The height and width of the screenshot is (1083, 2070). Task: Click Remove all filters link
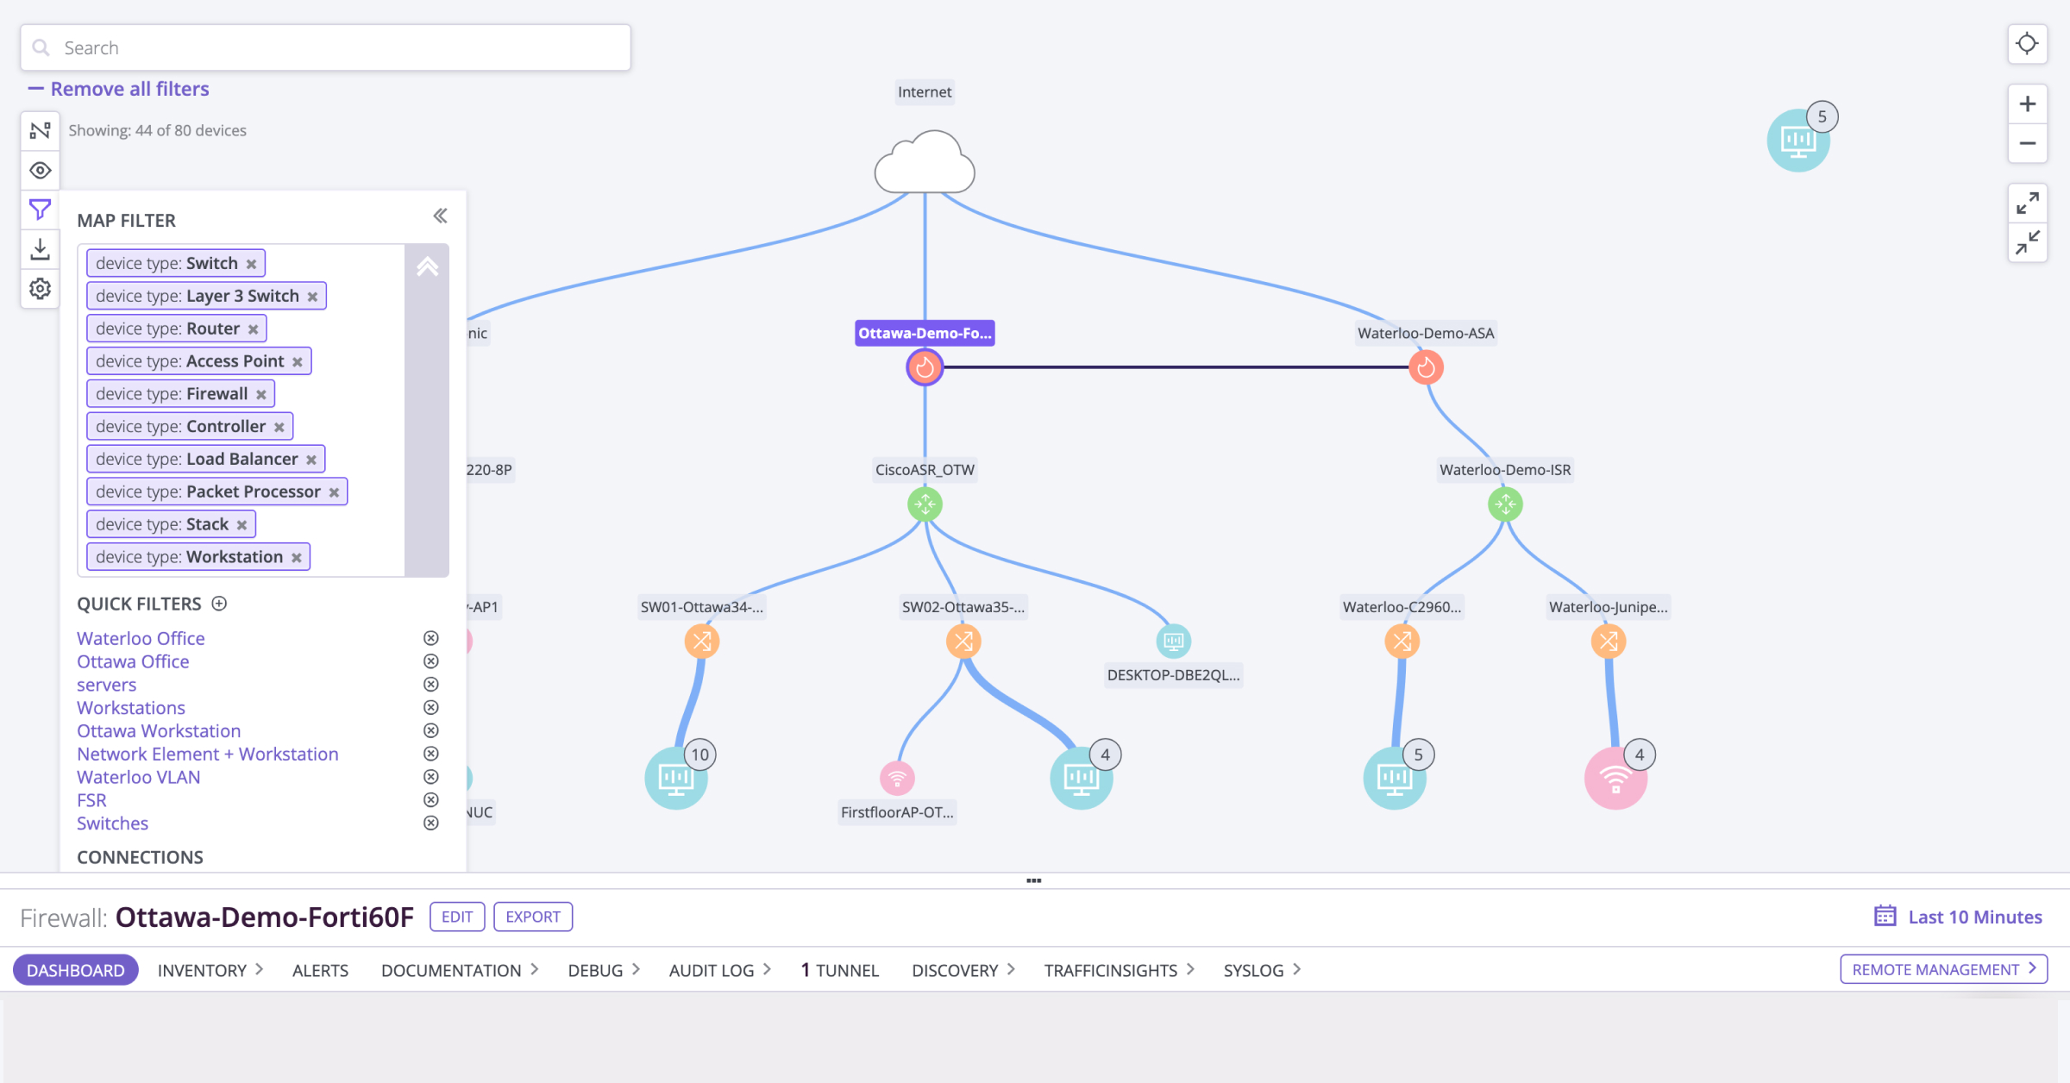pos(119,89)
